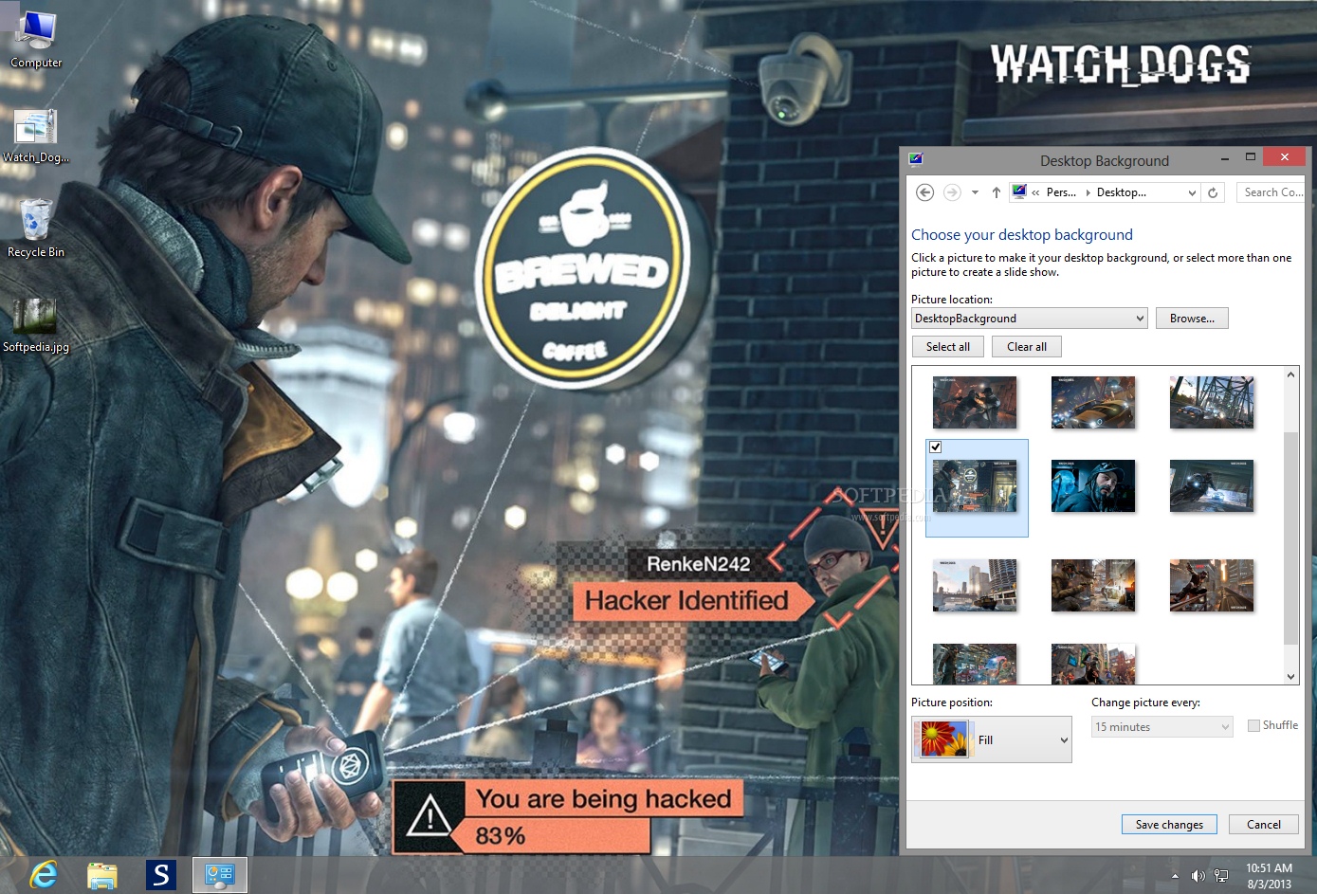The height and width of the screenshot is (894, 1317).
Task: Select first wallpaper thumbnail in top row
Action: 975,402
